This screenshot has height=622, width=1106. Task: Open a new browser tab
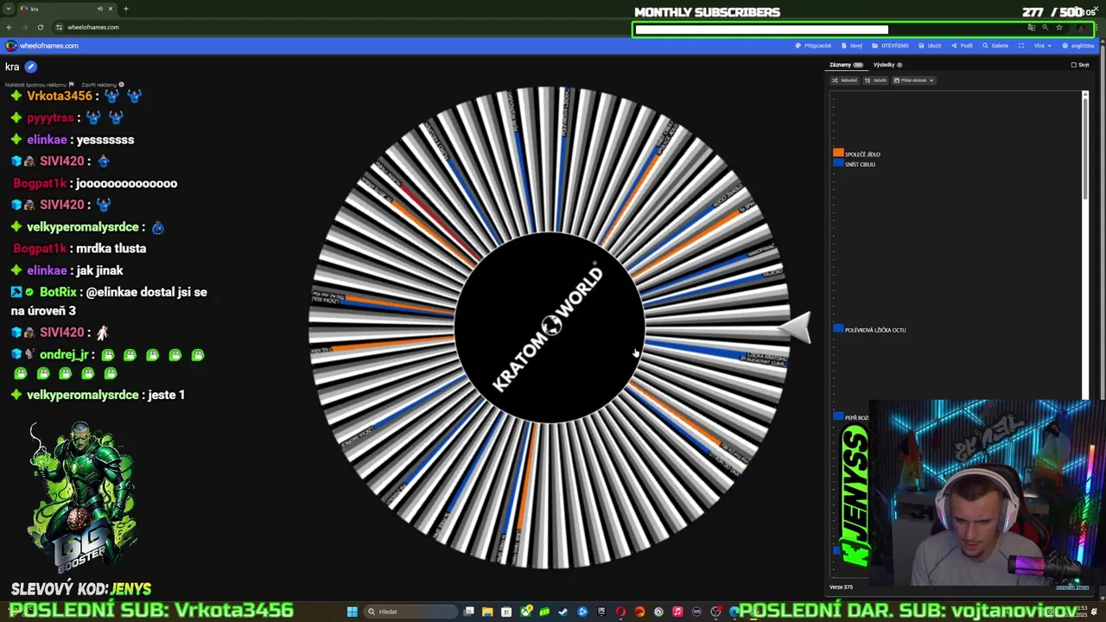pos(126,9)
